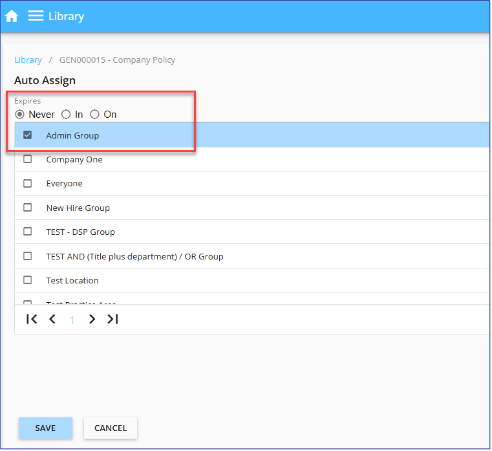This screenshot has height=451, width=492.
Task: Select the TEST AND (Title plus department) row
Action: 134,256
